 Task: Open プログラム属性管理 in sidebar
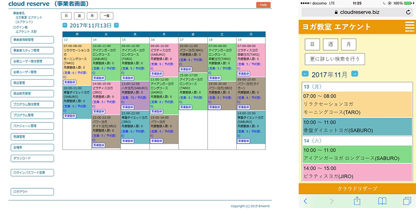pos(32,104)
